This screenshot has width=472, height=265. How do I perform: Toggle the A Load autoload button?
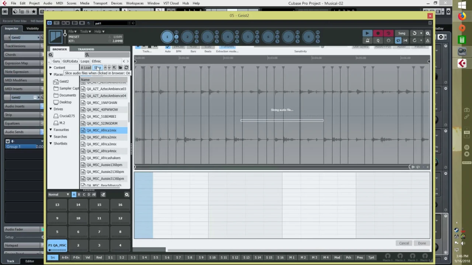click(86, 68)
